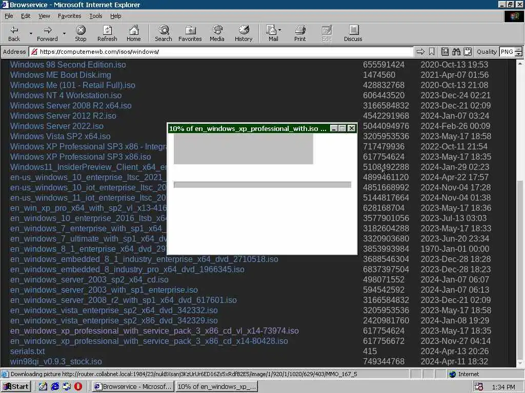Click the scrollbar up arrow
This screenshot has width=525, height=393.
click(x=520, y=63)
